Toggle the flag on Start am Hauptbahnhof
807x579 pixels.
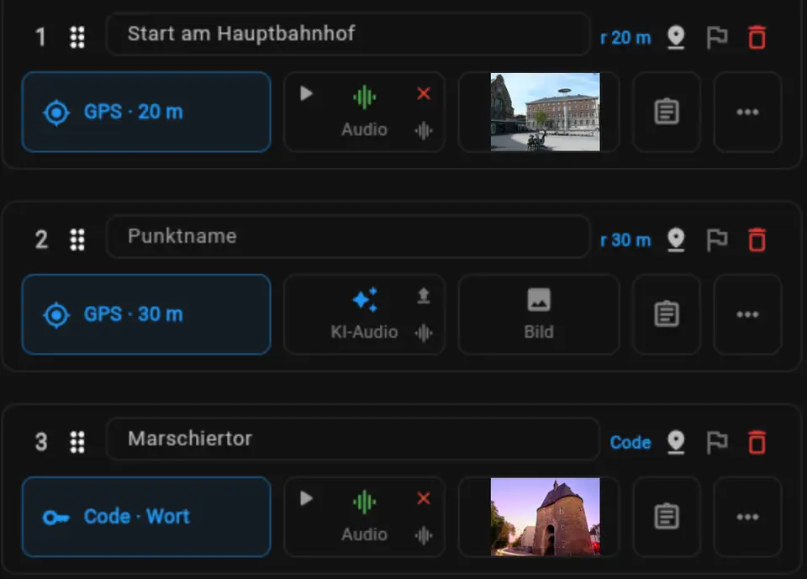coord(716,38)
